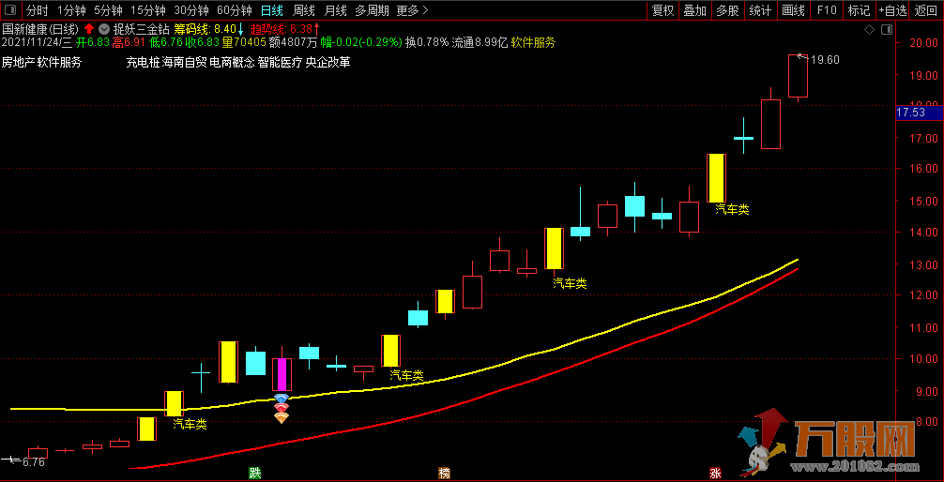Click the 17.53 price tag on the axis
The height and width of the screenshot is (482, 944).
[911, 113]
